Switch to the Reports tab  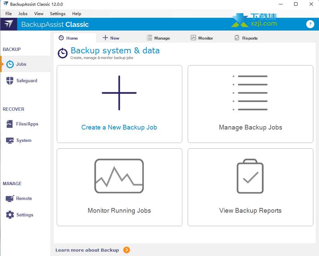(246, 38)
